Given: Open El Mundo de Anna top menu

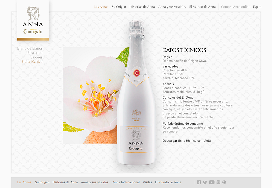Looking at the screenshot, I should click(202, 7).
